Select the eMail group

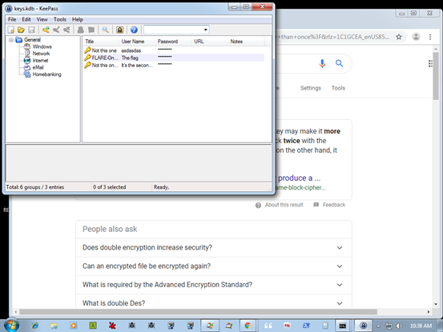[x=38, y=67]
